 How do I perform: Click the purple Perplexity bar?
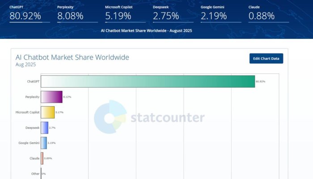point(52,97)
